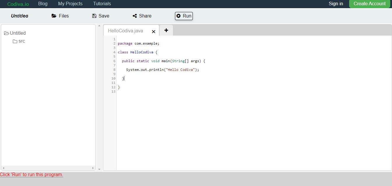Share the project via the Share label
This screenshot has height=186, width=392.
[x=145, y=16]
